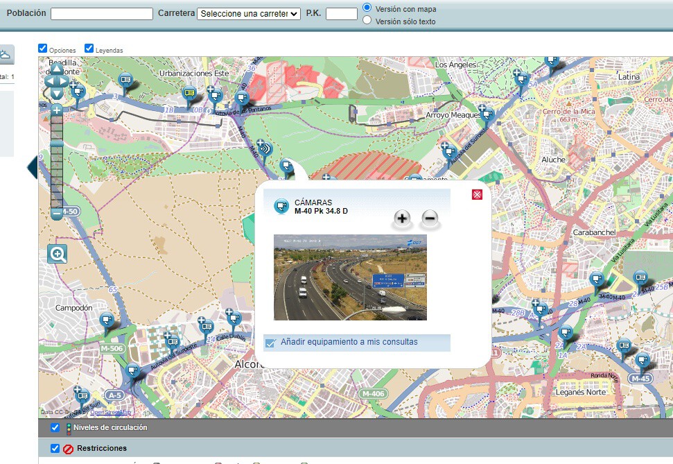Click the Población input field

pyautogui.click(x=102, y=14)
